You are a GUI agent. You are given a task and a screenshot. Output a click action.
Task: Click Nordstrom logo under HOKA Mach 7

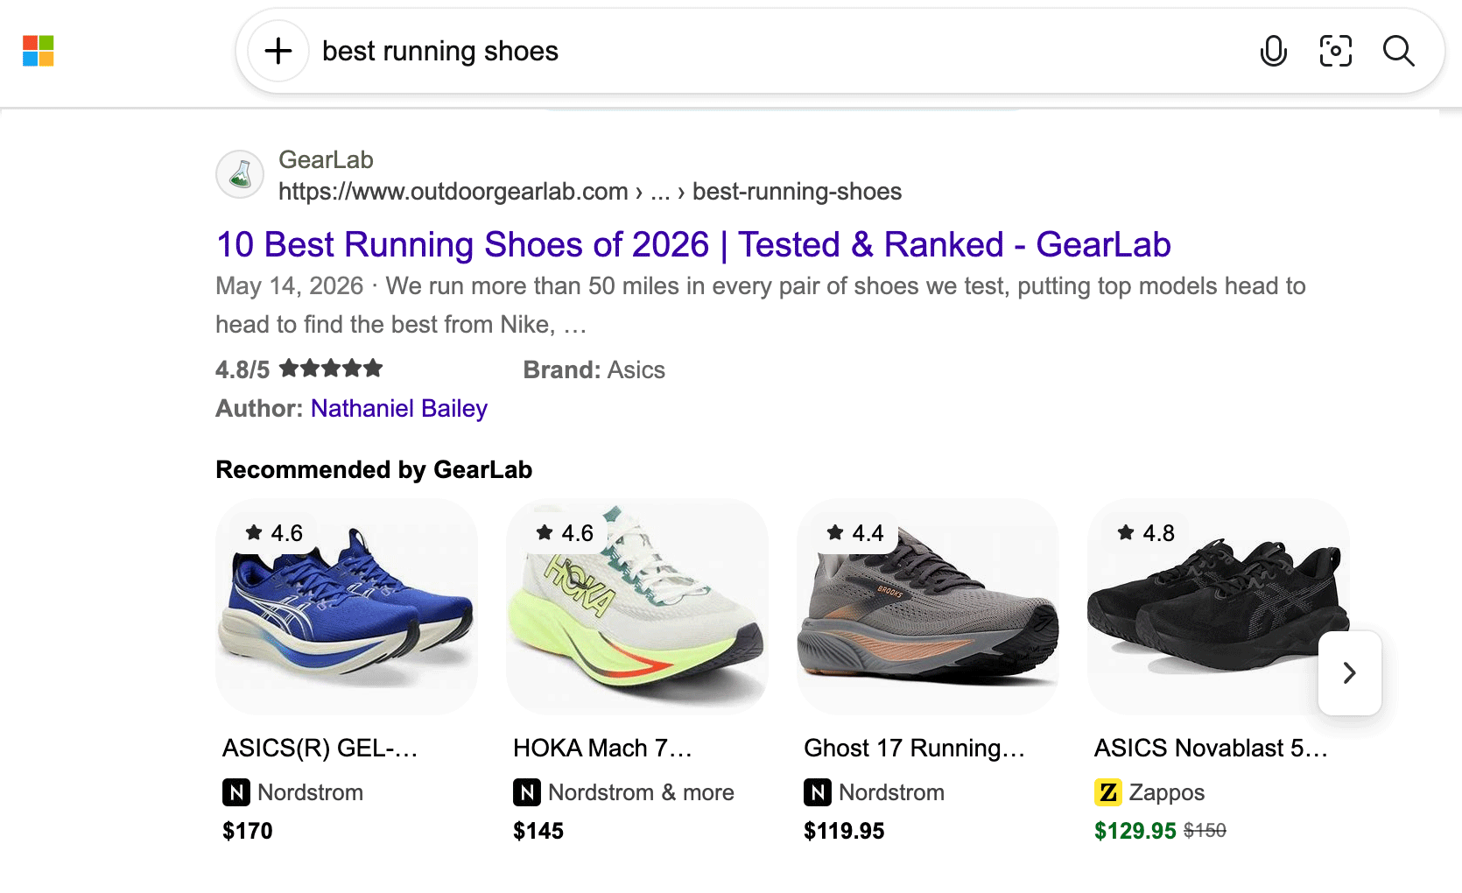(x=527, y=792)
